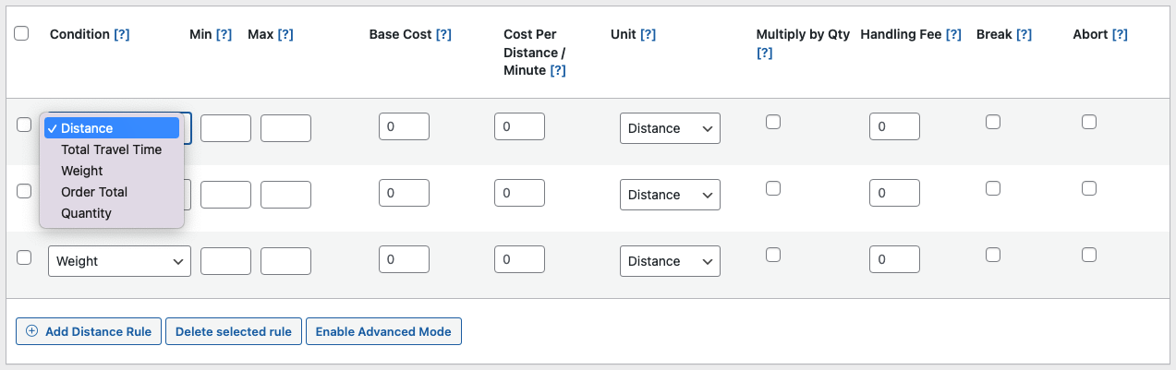Click the Add Distance Rule button
This screenshot has width=1176, height=370.
pos(89,331)
